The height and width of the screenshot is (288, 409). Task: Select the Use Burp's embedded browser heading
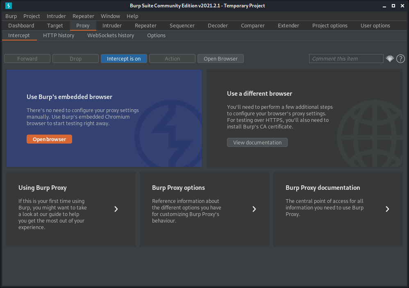point(69,97)
